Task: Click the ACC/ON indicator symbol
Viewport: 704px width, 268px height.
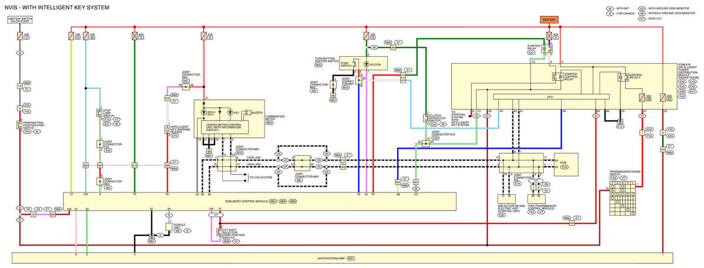Action: (366, 64)
